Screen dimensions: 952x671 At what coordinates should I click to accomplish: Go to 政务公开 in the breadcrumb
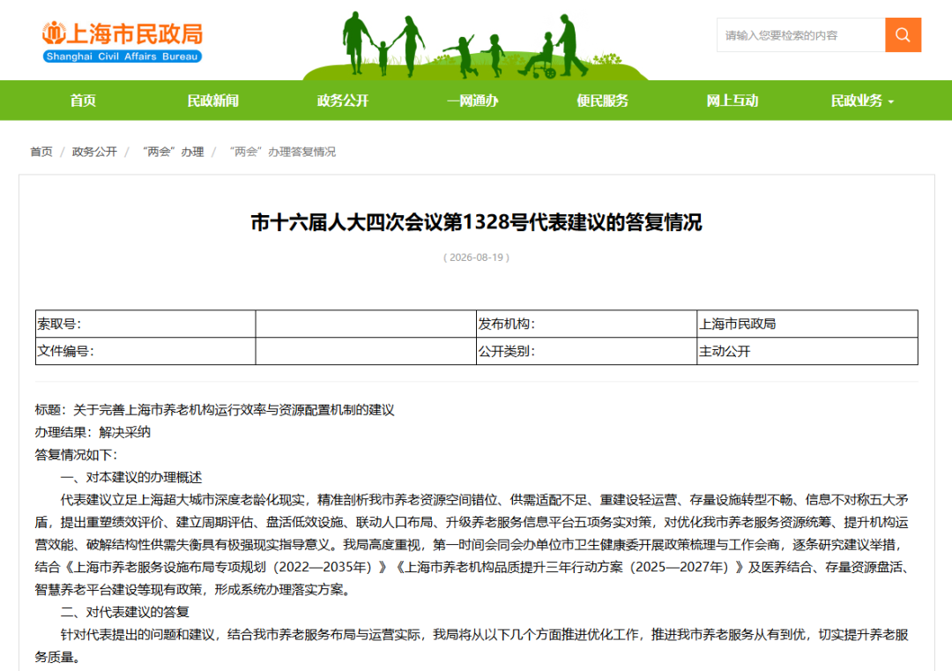point(94,152)
